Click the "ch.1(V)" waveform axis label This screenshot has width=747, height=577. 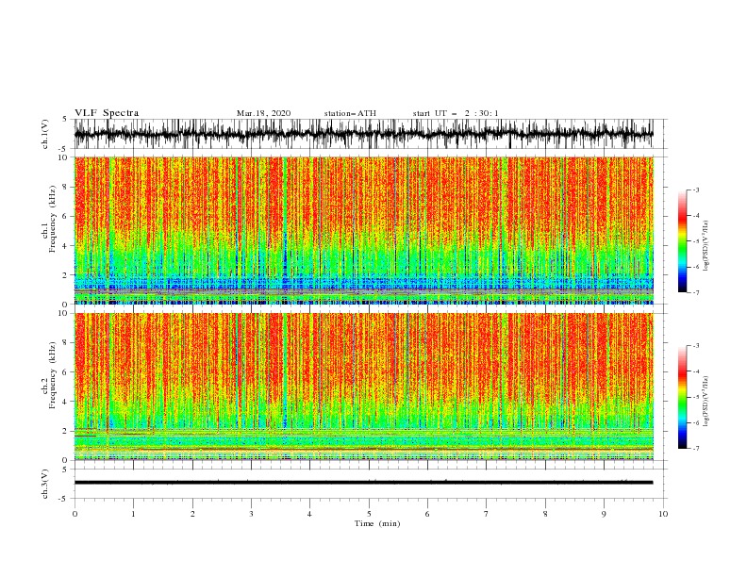(x=45, y=134)
